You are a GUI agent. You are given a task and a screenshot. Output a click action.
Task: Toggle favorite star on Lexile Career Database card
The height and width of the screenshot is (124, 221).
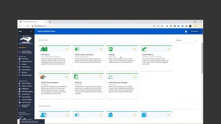[x=67, y=77]
